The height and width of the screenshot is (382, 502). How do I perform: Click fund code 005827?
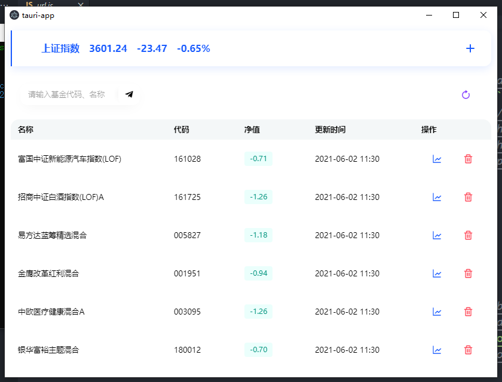coord(187,235)
